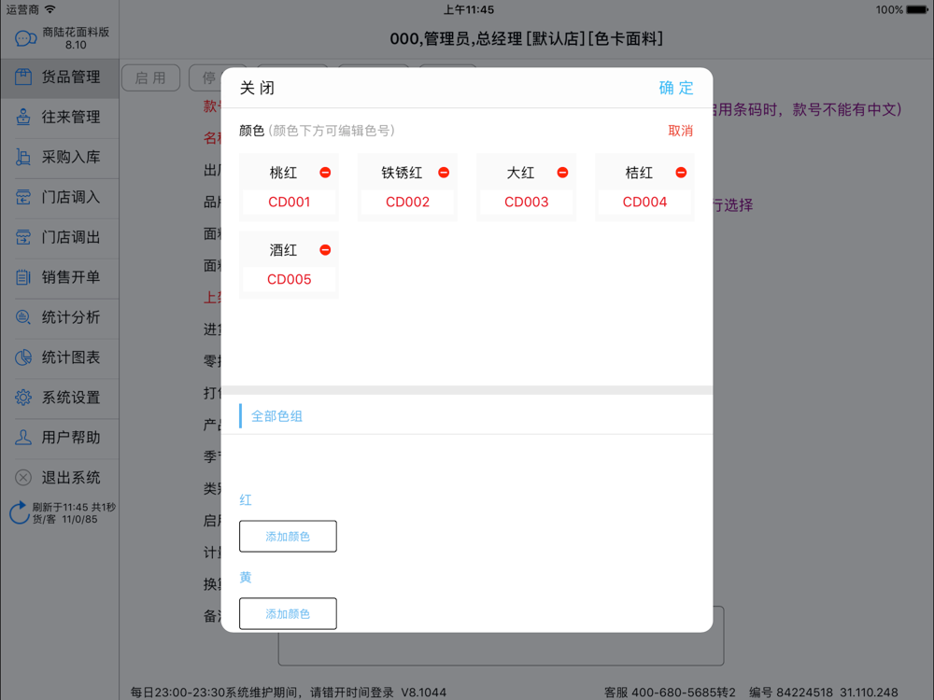Click the 客服 400-680-5685转2 text
This screenshot has height=700, width=934.
coord(670,693)
